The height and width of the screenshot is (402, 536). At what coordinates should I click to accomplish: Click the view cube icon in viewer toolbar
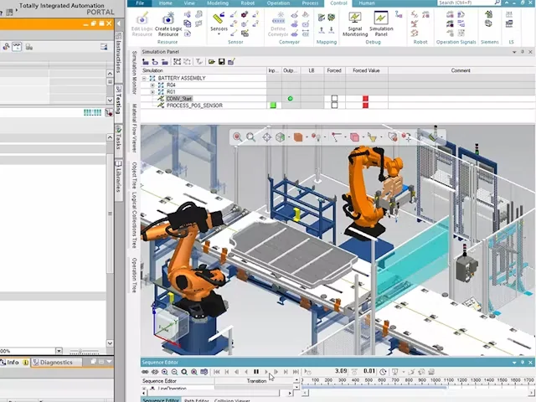coord(281,137)
